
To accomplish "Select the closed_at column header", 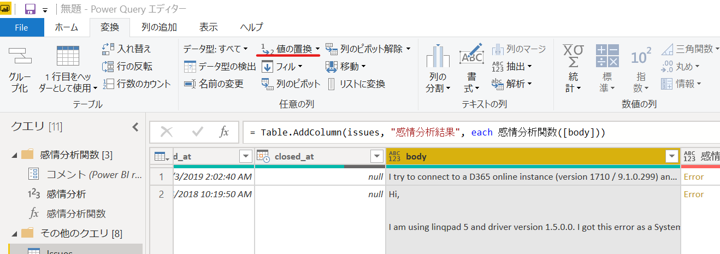I will 320,157.
